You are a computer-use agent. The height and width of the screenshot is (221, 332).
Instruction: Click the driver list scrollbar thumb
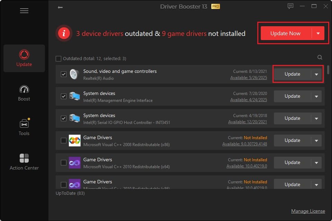[328, 70]
